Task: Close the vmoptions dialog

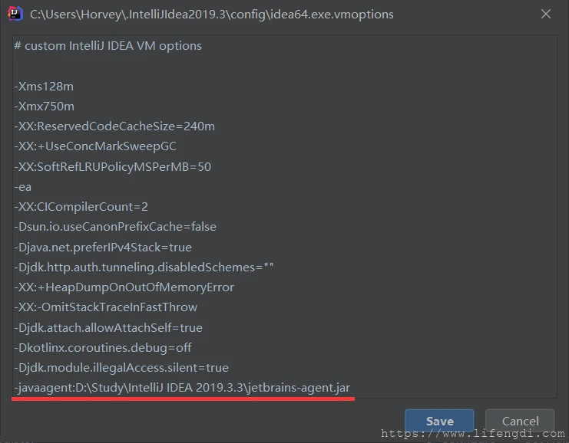Action: point(546,14)
